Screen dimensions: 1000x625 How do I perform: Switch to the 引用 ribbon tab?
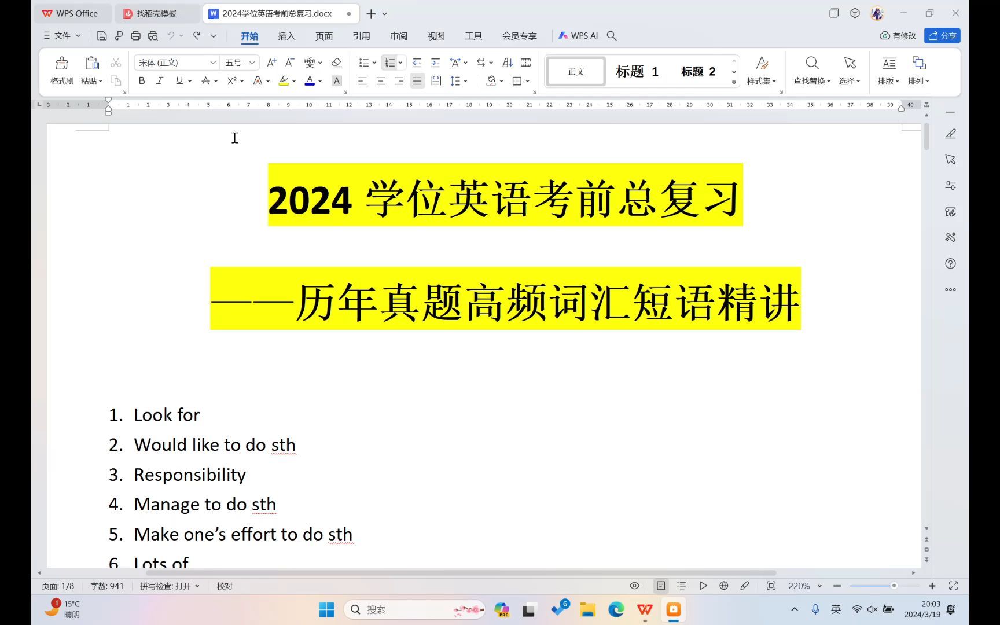pos(361,36)
